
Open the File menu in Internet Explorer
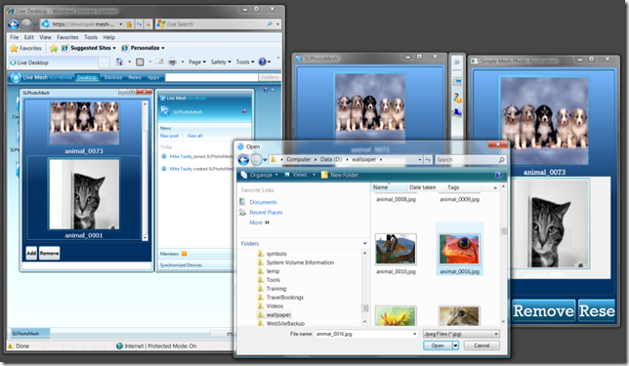pos(14,37)
